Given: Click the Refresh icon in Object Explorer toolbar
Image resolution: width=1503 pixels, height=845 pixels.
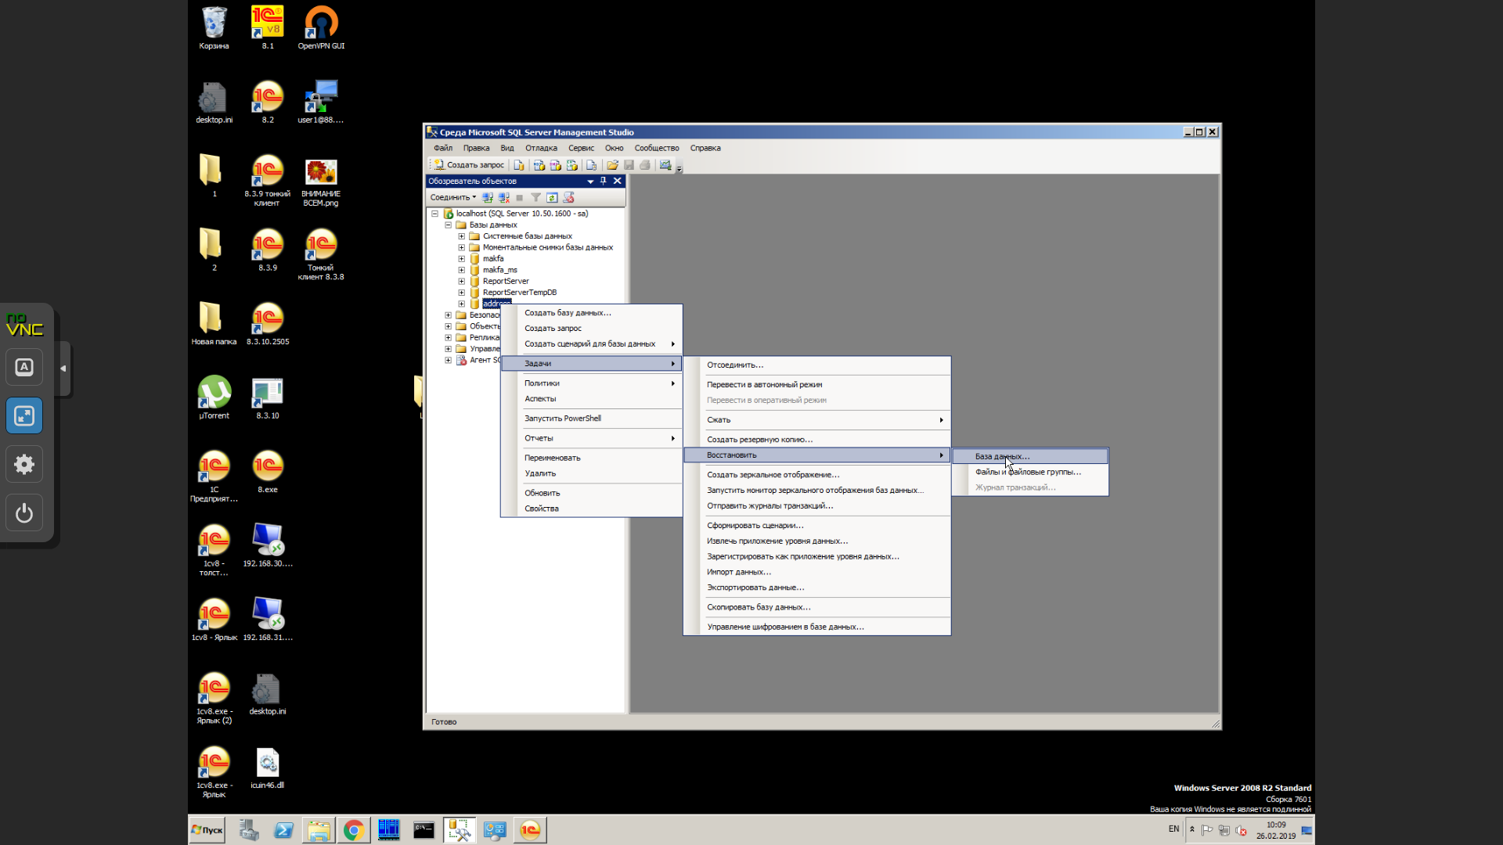Looking at the screenshot, I should click(x=552, y=198).
